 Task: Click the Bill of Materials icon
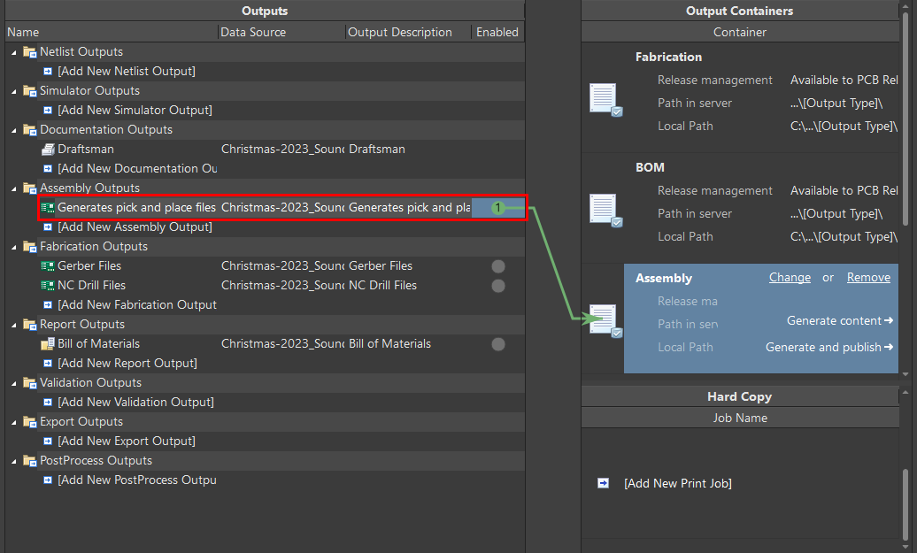[x=48, y=343]
